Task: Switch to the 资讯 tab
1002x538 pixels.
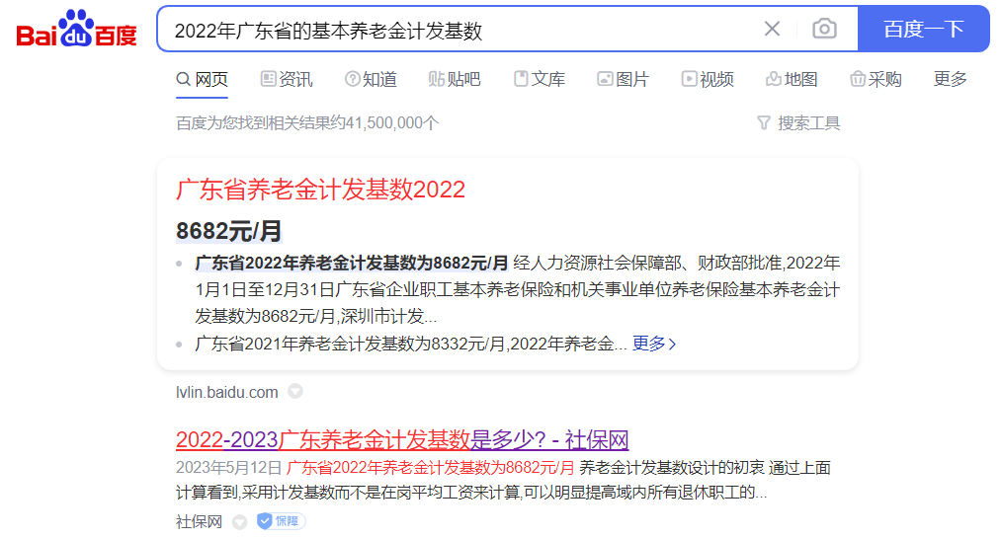Action: pos(287,80)
